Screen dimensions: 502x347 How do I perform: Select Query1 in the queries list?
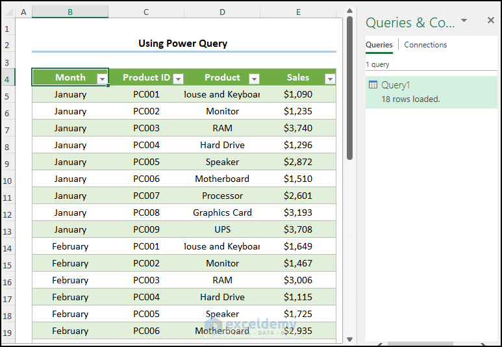point(431,92)
